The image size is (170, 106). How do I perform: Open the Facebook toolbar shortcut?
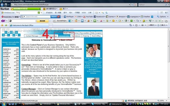point(99,17)
